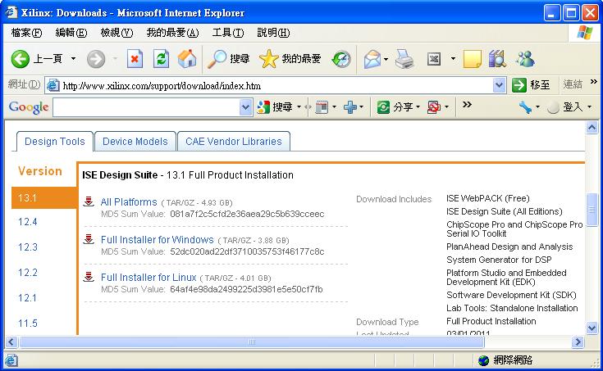Switch to CAE Vendor Libraries tab
603x371 pixels.
pos(233,142)
